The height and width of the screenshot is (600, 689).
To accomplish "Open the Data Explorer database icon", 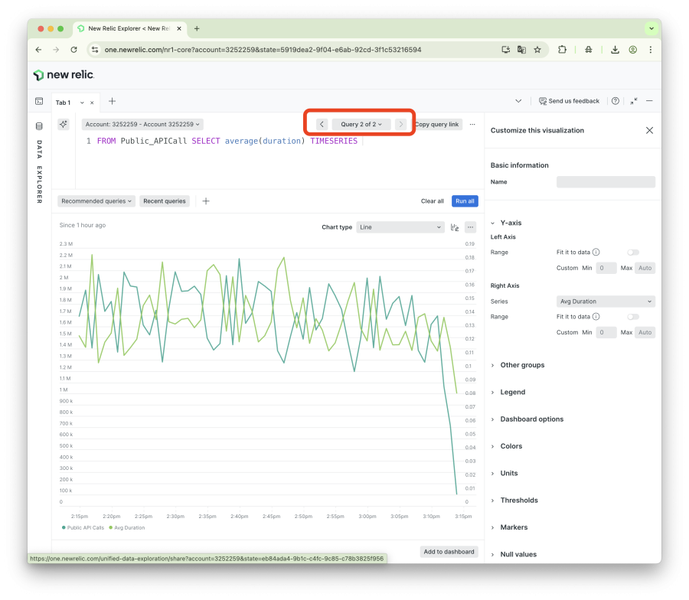I will [39, 126].
